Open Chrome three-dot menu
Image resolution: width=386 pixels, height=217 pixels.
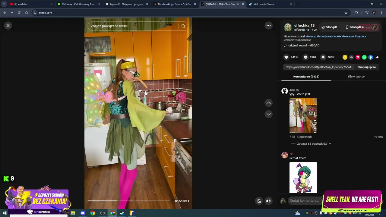(381, 13)
